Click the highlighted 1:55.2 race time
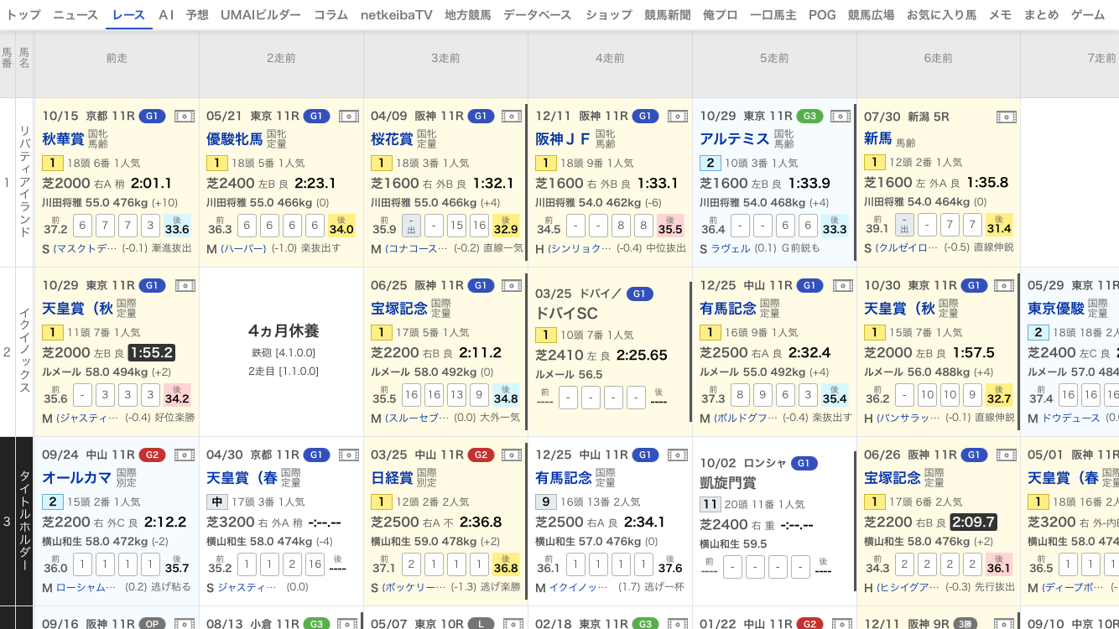The width and height of the screenshot is (1119, 629). click(x=152, y=352)
